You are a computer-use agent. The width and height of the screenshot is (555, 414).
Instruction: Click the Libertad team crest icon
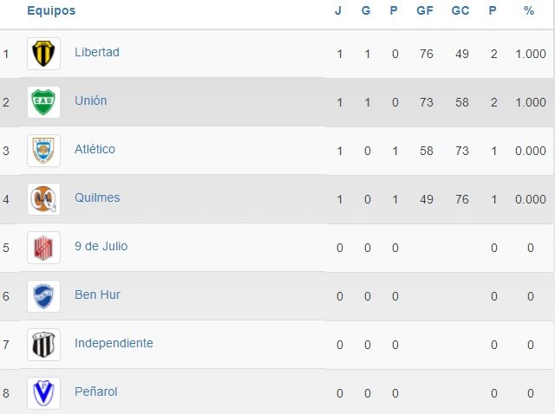click(x=43, y=54)
